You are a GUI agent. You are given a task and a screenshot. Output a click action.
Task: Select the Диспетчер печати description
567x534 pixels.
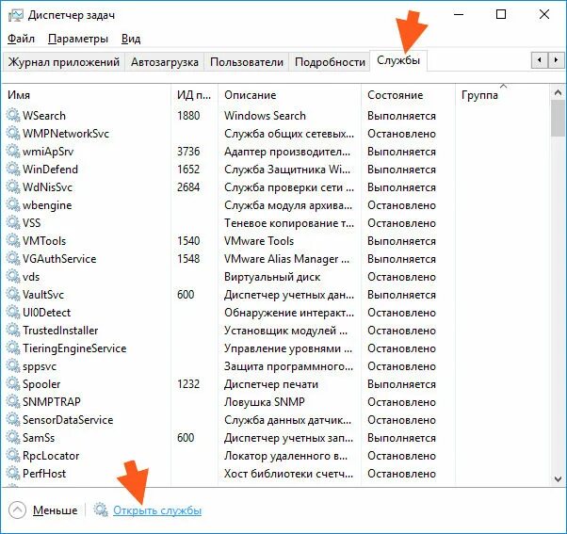(x=271, y=384)
